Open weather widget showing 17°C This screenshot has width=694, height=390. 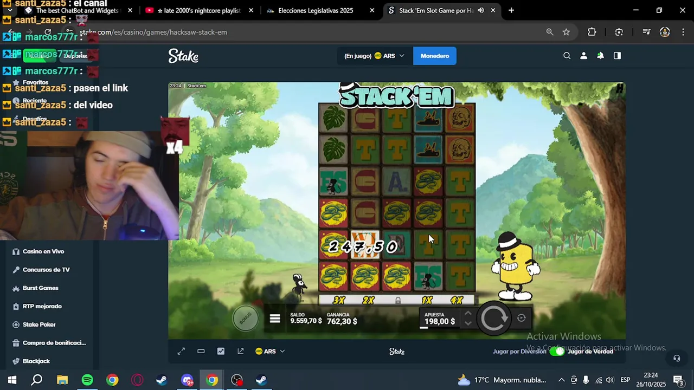[x=502, y=380]
